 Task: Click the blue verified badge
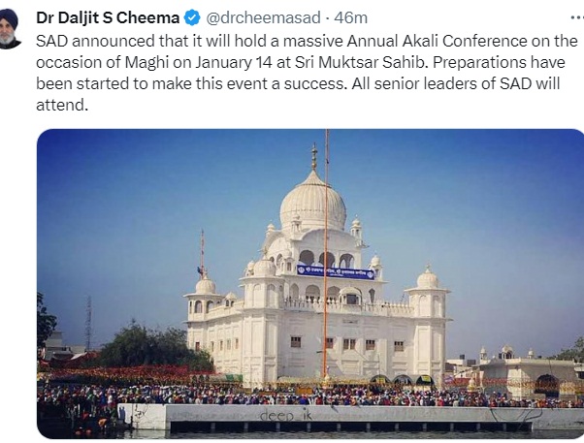(x=192, y=17)
